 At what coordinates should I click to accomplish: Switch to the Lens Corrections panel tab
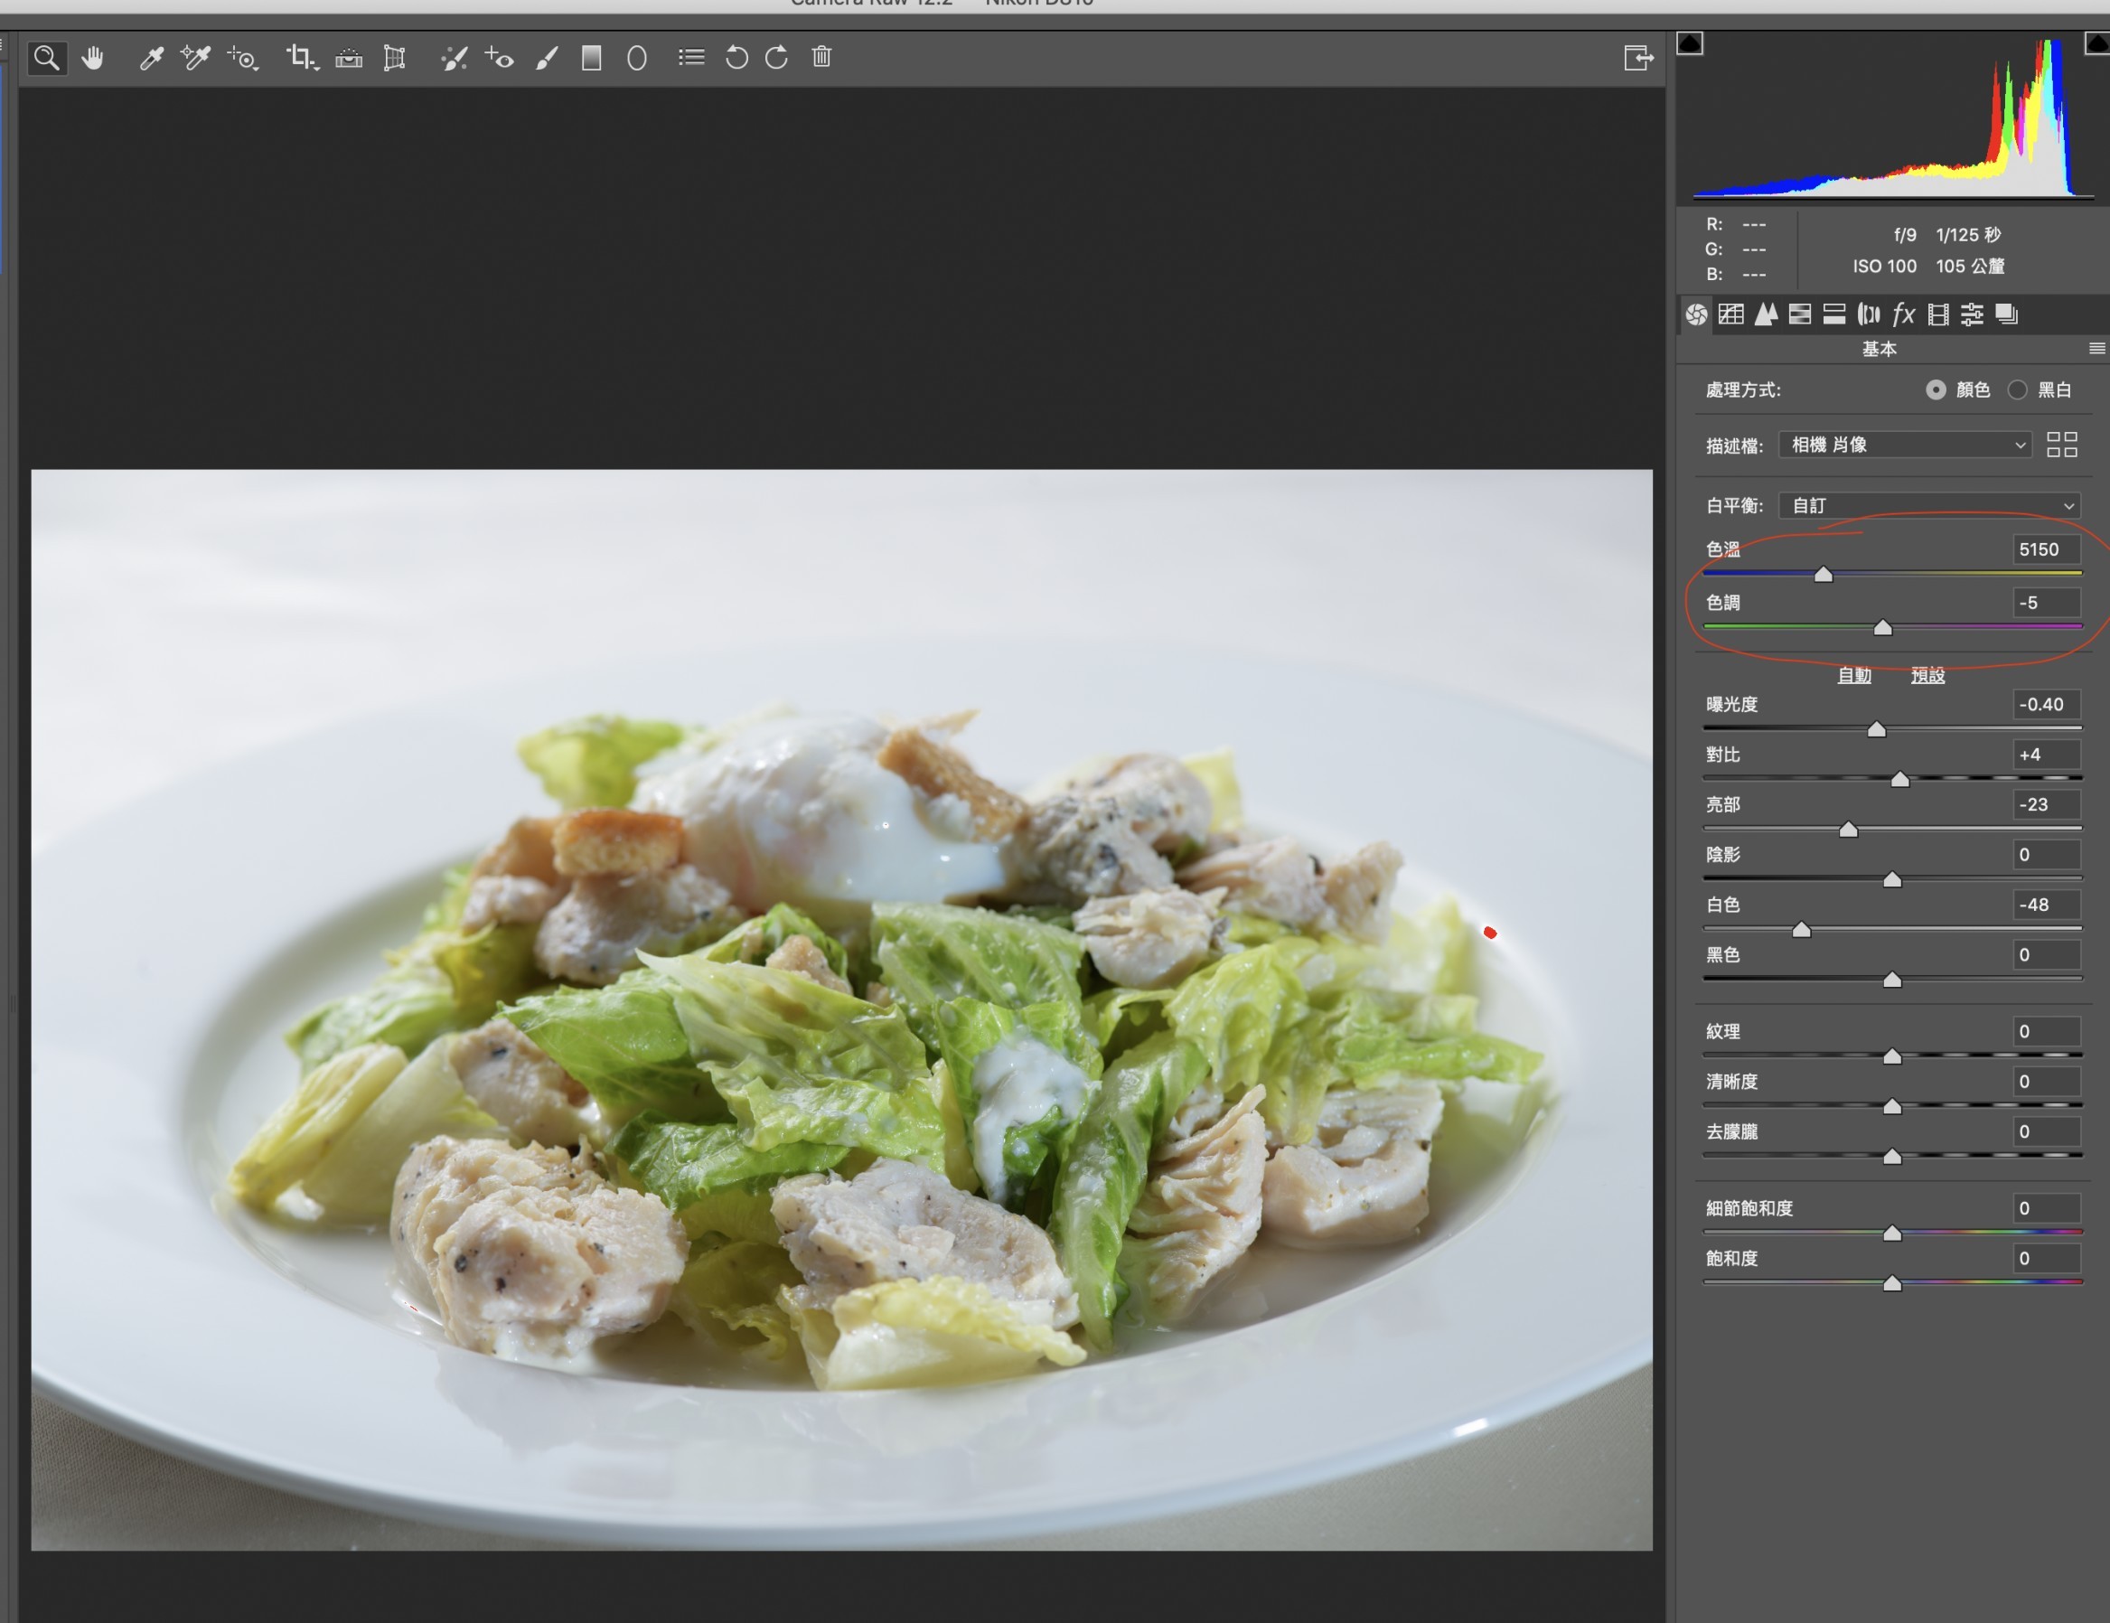tap(1869, 314)
